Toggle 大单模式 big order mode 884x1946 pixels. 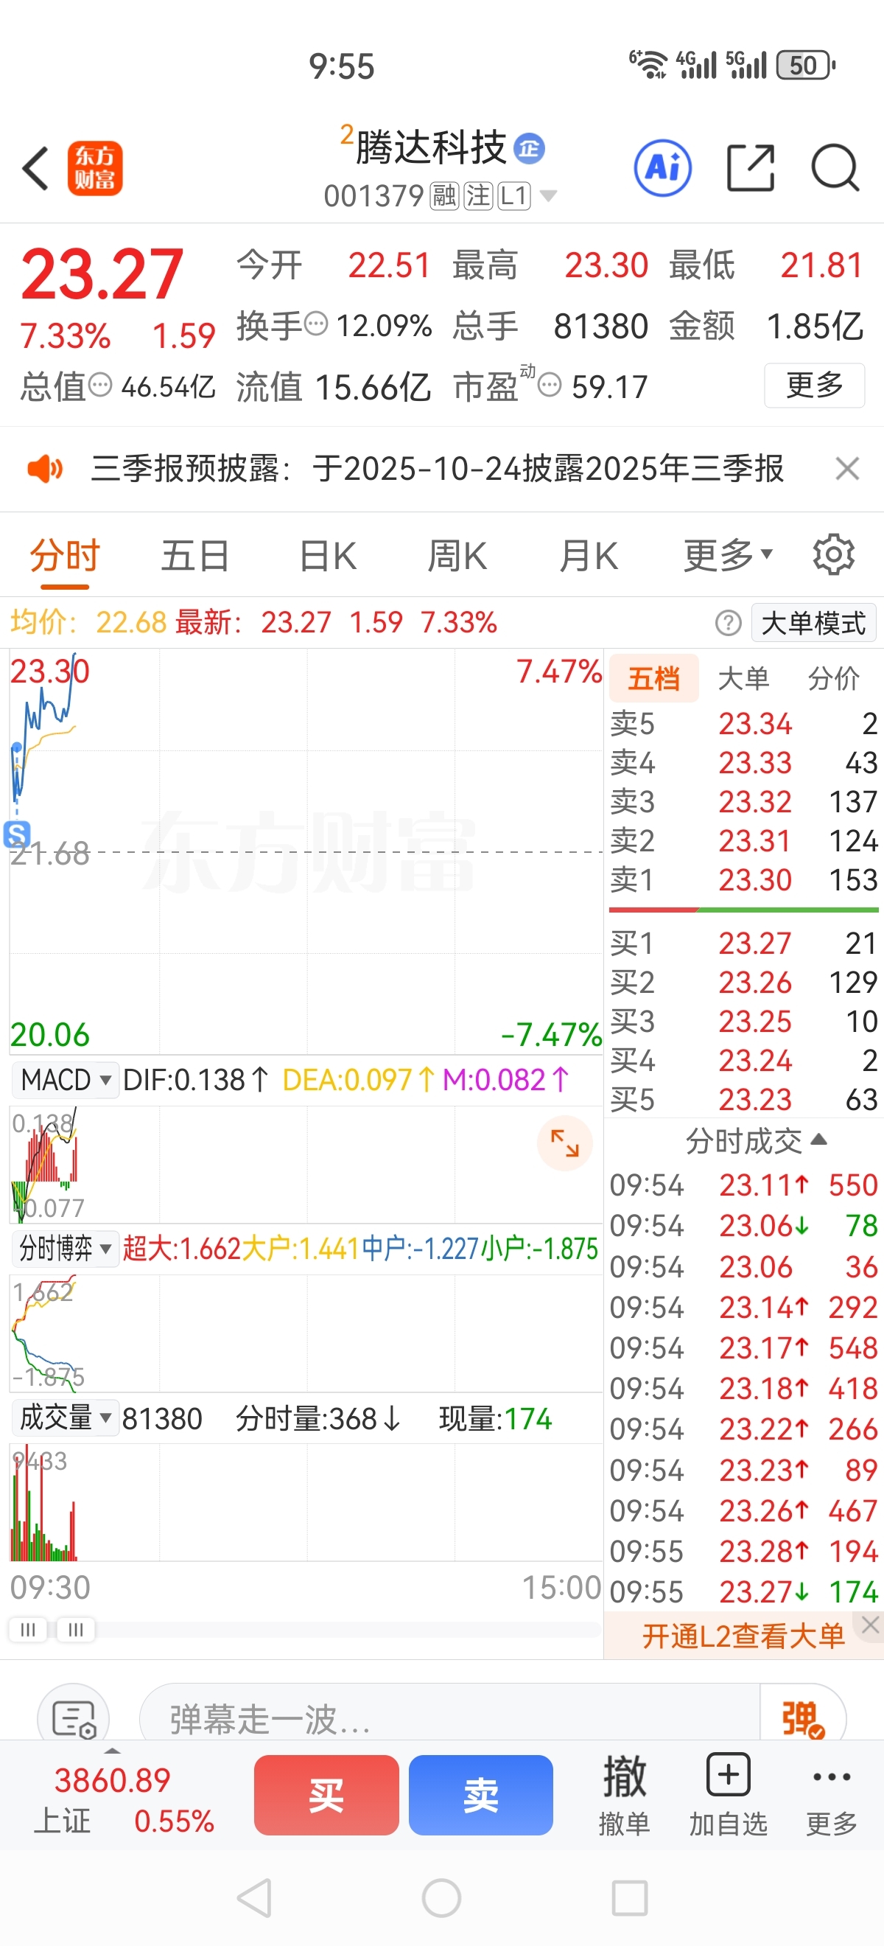[813, 623]
